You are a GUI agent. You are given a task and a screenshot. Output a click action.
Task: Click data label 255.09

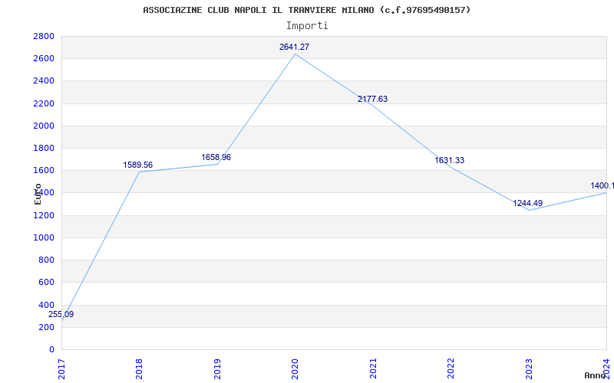click(61, 314)
